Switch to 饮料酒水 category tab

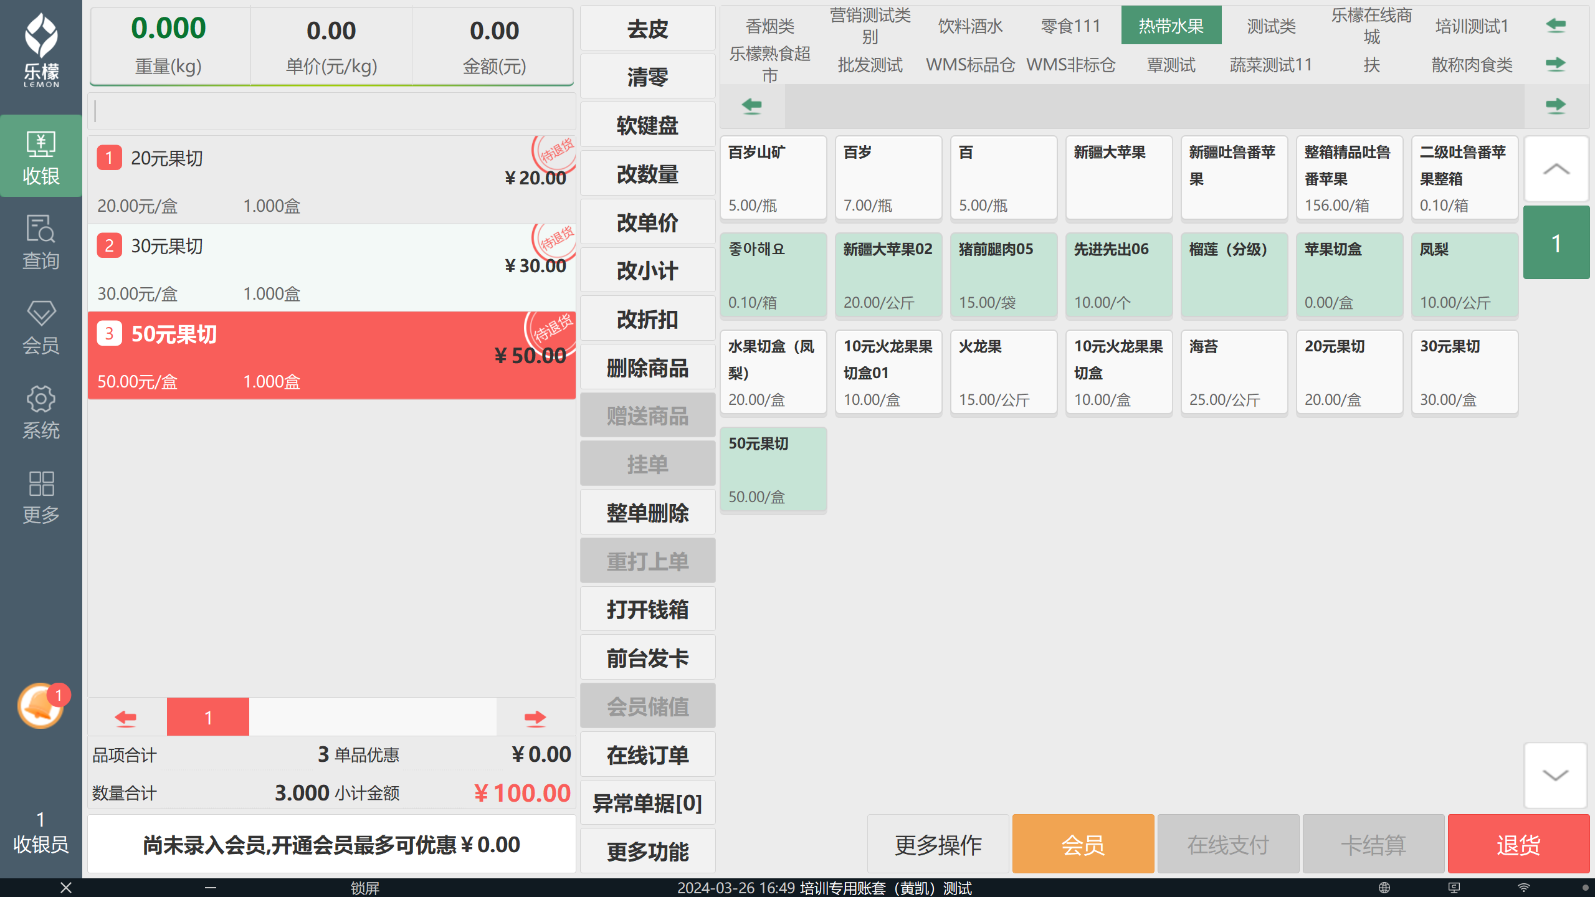pyautogui.click(x=971, y=26)
